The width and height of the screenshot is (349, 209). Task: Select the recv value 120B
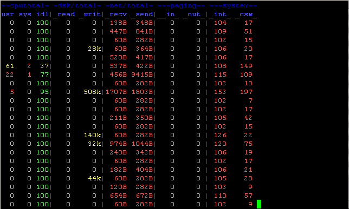click(x=118, y=187)
